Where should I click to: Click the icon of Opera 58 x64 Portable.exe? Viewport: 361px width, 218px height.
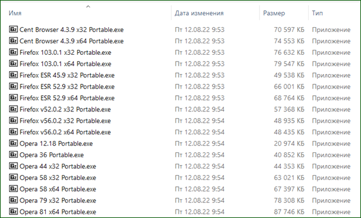[13, 188]
